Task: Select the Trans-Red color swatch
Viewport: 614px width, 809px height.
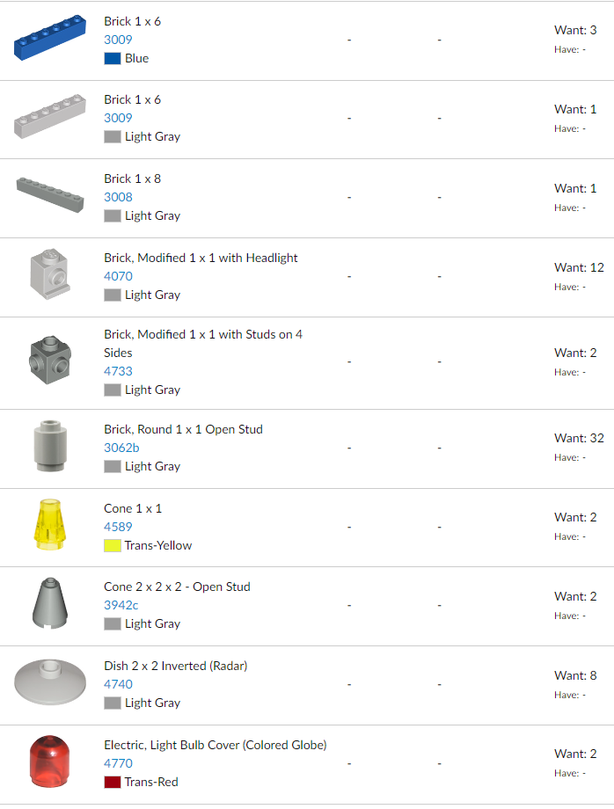Action: [x=112, y=782]
